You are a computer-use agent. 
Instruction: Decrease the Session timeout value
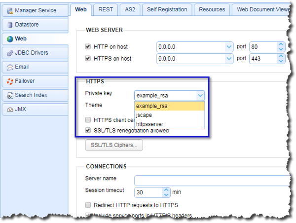pyautogui.click(x=166, y=195)
